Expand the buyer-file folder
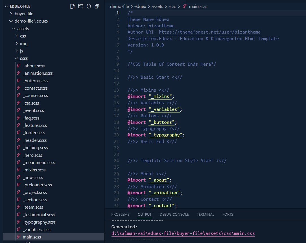This screenshot has height=243, width=306. 24,14
